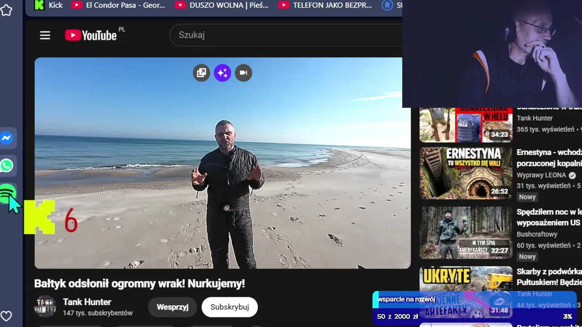Click the video title Bałtyk odsłonił ogromny wrak

click(x=140, y=283)
